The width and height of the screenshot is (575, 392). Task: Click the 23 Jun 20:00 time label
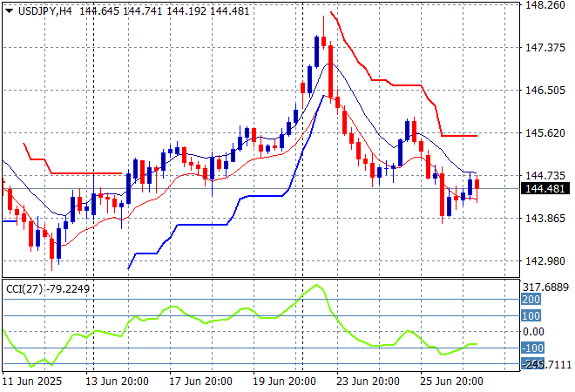[x=368, y=382]
